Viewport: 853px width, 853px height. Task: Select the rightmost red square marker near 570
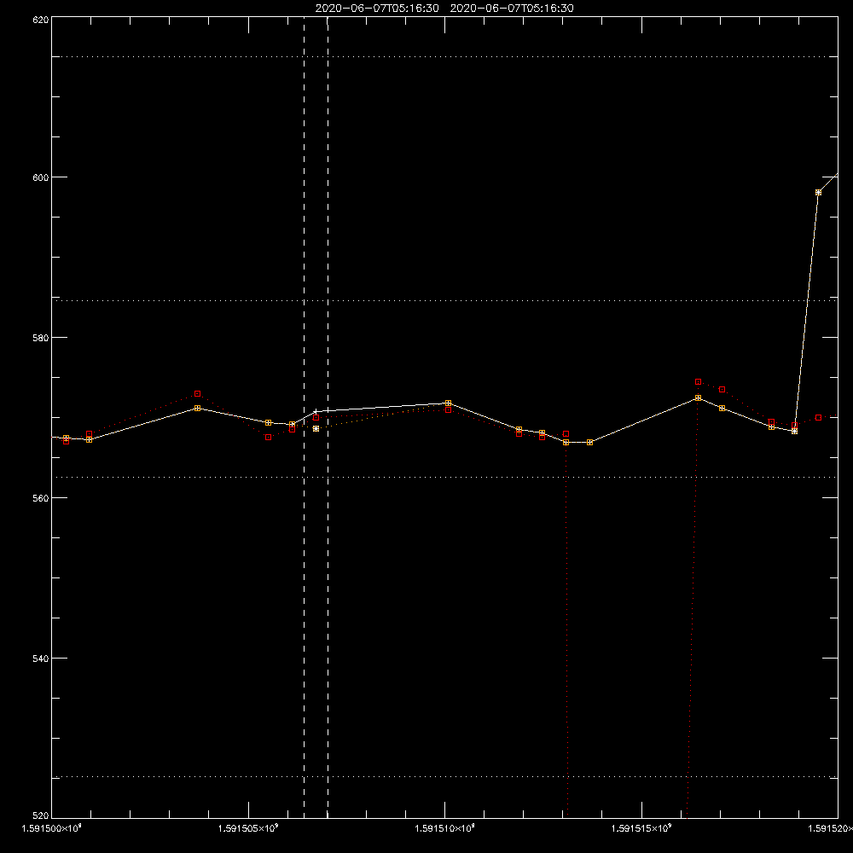point(818,418)
